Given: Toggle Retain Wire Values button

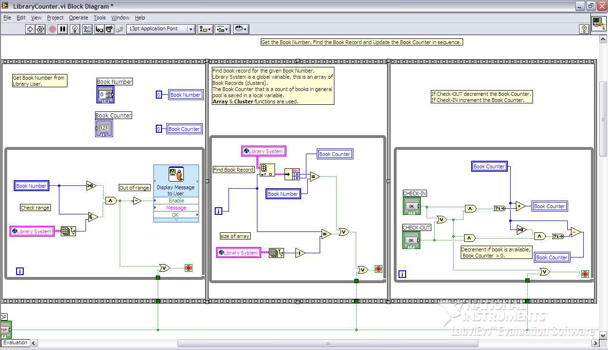Looking at the screenshot, I should tap(87, 29).
